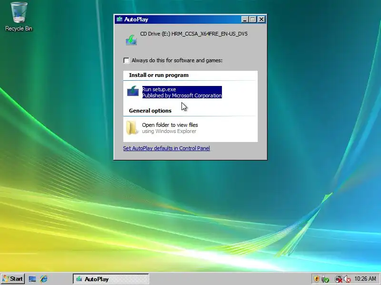Click the network disconnected tray icon
The image size is (381, 285).
coord(338,279)
